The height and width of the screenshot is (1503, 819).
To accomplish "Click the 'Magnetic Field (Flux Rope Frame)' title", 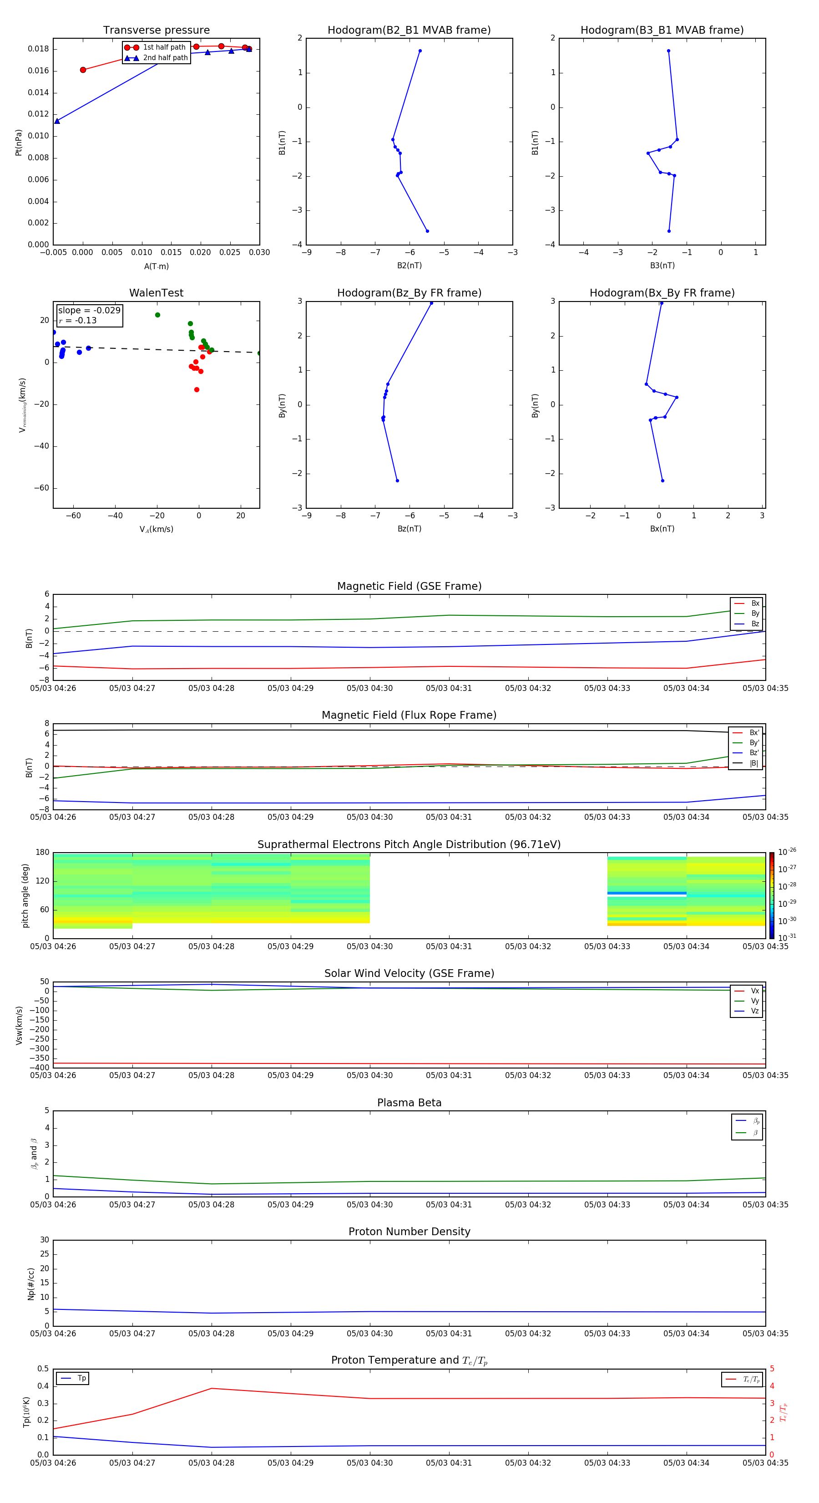I will [x=409, y=716].
